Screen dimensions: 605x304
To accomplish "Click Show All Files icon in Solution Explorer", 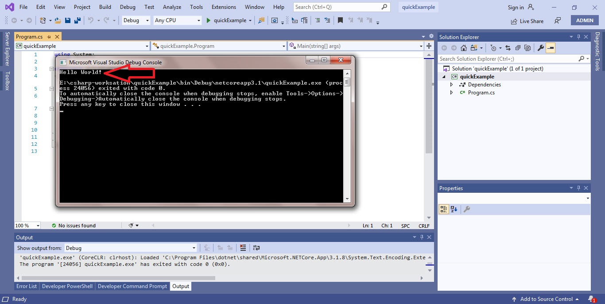I will tap(527, 48).
